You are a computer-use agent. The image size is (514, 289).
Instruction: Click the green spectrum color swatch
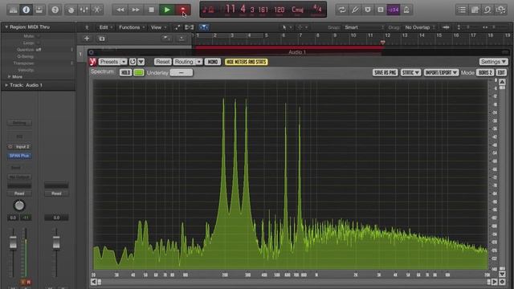click(139, 72)
